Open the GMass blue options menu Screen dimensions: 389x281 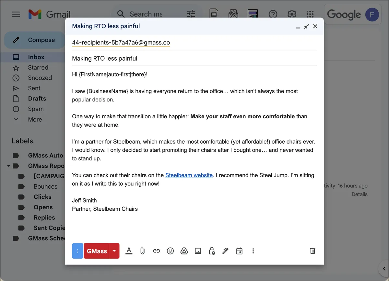tap(77, 251)
